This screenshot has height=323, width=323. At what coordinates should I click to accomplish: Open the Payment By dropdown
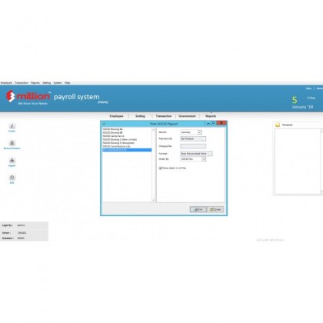193,138
